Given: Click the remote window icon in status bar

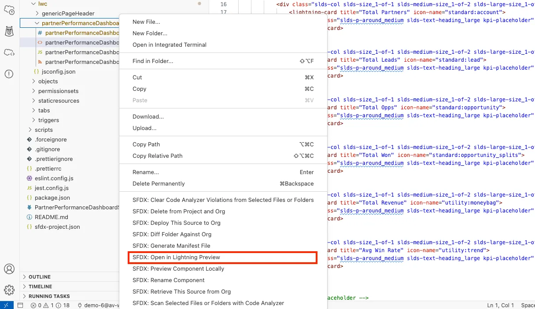Looking at the screenshot, I should [6, 305].
